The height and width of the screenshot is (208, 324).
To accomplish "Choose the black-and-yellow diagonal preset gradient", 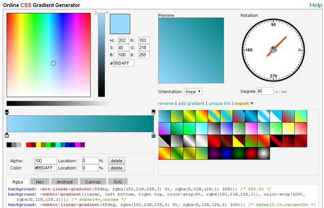I will [x=239, y=141].
